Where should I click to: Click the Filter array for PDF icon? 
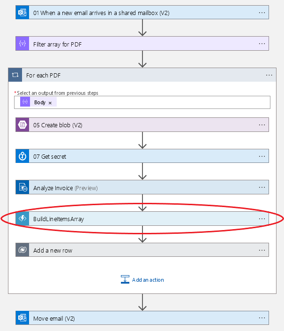(x=22, y=44)
